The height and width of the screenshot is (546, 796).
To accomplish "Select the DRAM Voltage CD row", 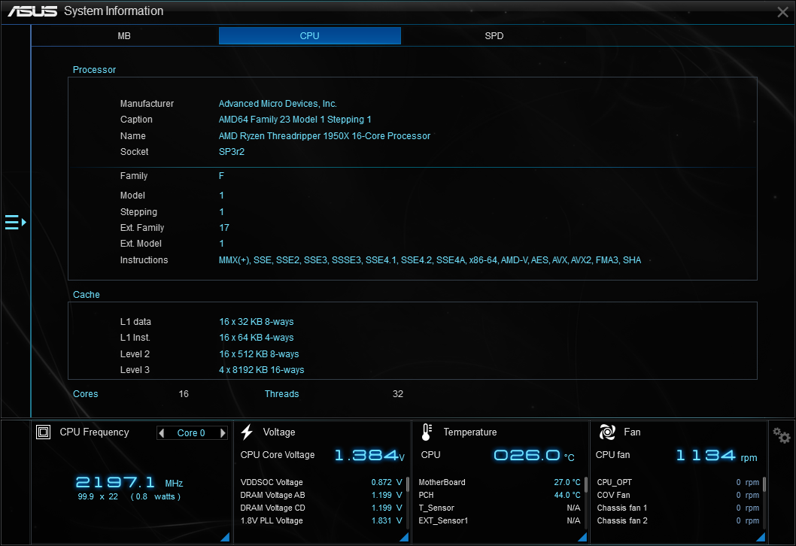I will coord(321,508).
